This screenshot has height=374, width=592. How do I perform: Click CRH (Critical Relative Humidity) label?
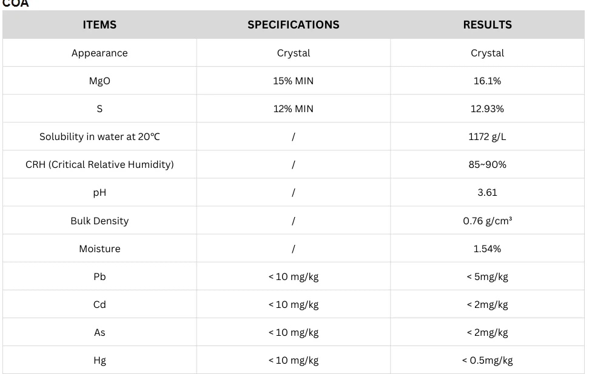point(99,164)
